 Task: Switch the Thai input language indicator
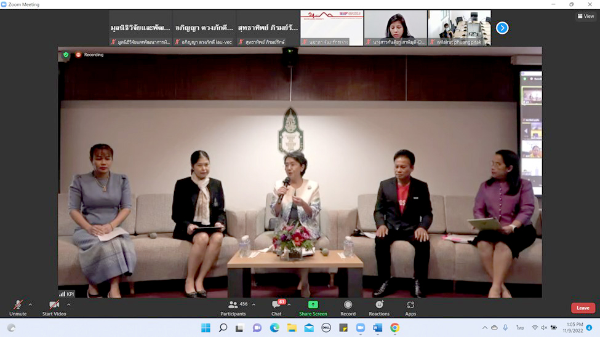tap(519, 328)
